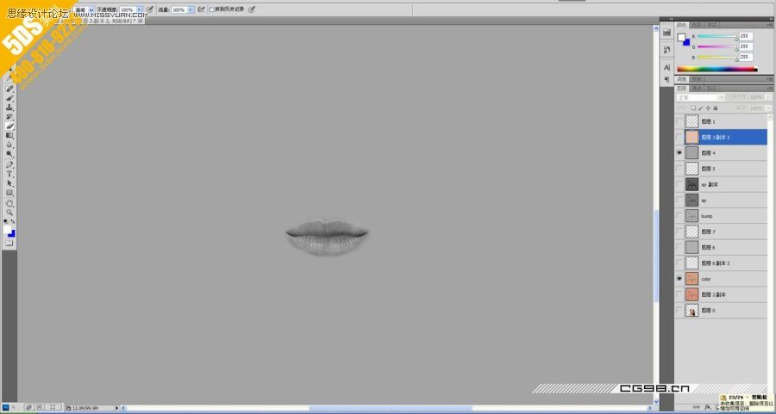Select the Hand tool
This screenshot has width=776, height=414.
pyautogui.click(x=10, y=202)
